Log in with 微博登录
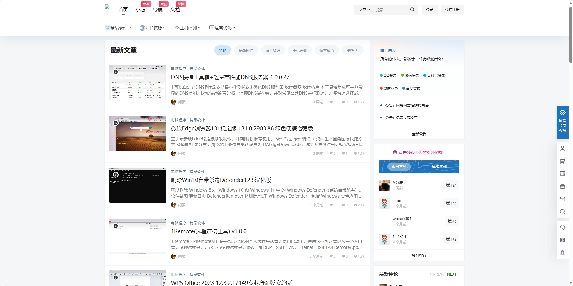The image size is (573, 286). (389, 88)
